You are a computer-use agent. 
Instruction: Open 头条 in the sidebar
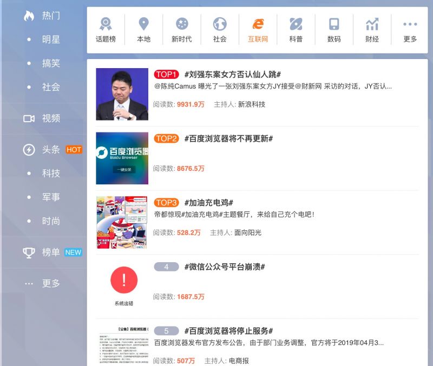tap(51, 150)
